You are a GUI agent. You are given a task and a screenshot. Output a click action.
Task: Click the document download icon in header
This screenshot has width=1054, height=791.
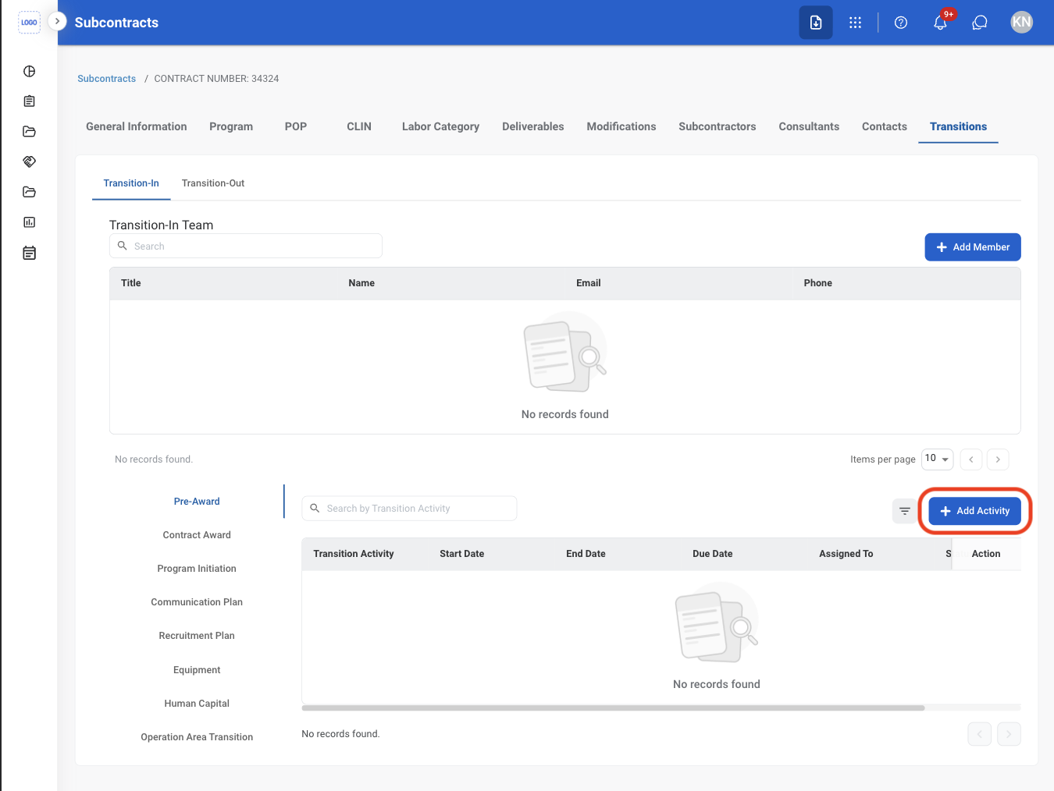tap(816, 23)
